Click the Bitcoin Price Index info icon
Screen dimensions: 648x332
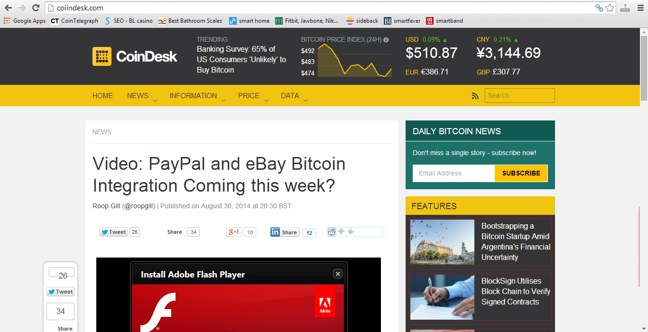pyautogui.click(x=386, y=40)
